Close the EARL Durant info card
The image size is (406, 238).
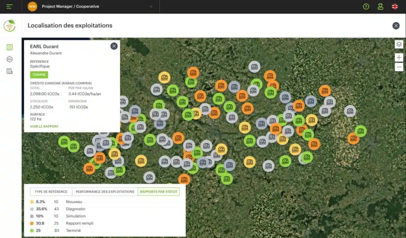pos(114,46)
